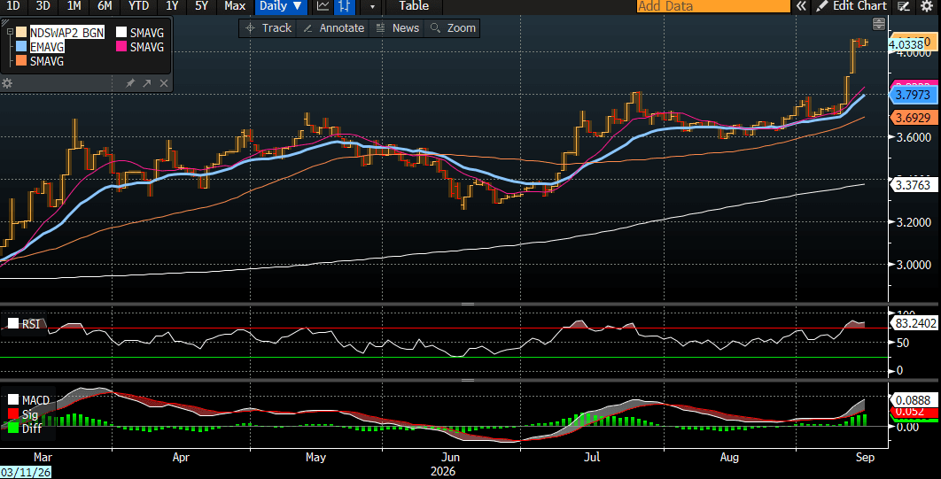Image resolution: width=941 pixels, height=479 pixels.
Task: Select the Max time range
Action: 234,6
